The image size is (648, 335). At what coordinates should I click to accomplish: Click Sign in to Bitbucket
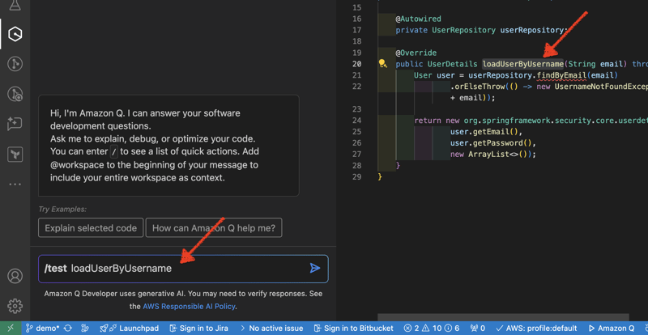coord(353,329)
